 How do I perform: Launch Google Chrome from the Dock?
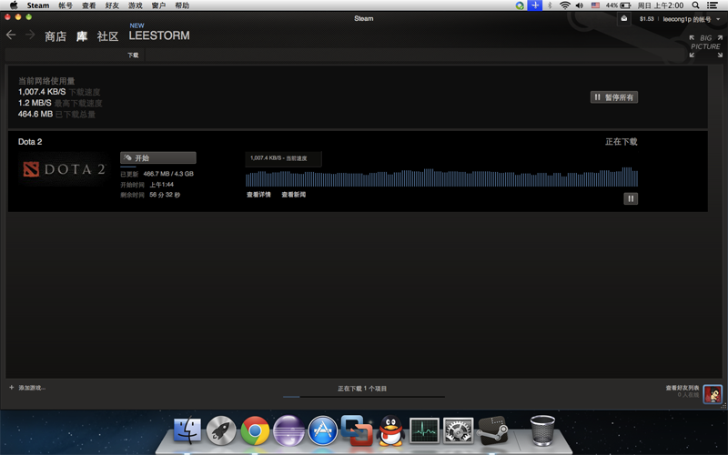(255, 430)
